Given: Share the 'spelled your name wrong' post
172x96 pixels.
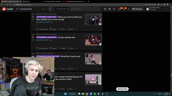Looking at the screenshot, I should 62,29.
